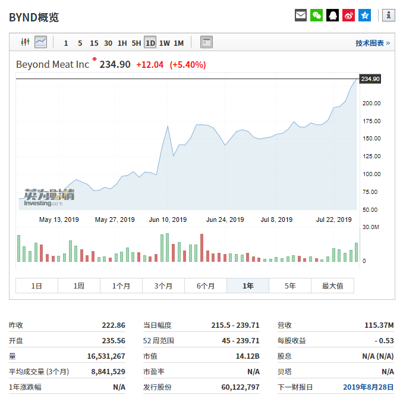Switch range to 1年 tab
The height and width of the screenshot is (401, 403).
pyautogui.click(x=248, y=286)
